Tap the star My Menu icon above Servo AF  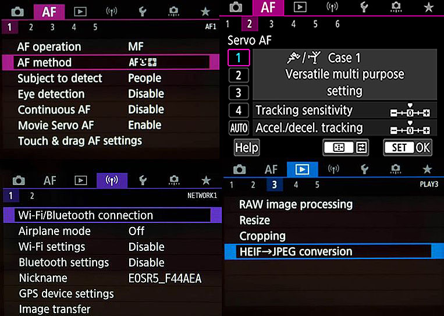coord(428,7)
